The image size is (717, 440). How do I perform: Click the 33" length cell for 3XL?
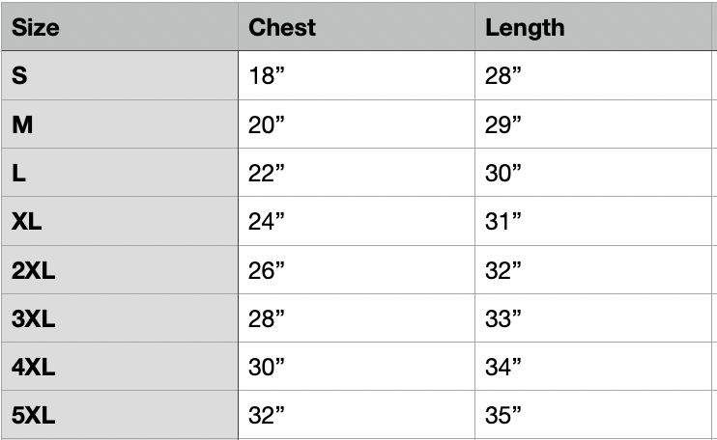click(503, 319)
